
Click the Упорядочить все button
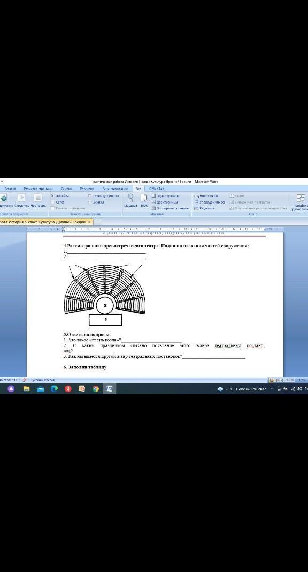click(210, 202)
